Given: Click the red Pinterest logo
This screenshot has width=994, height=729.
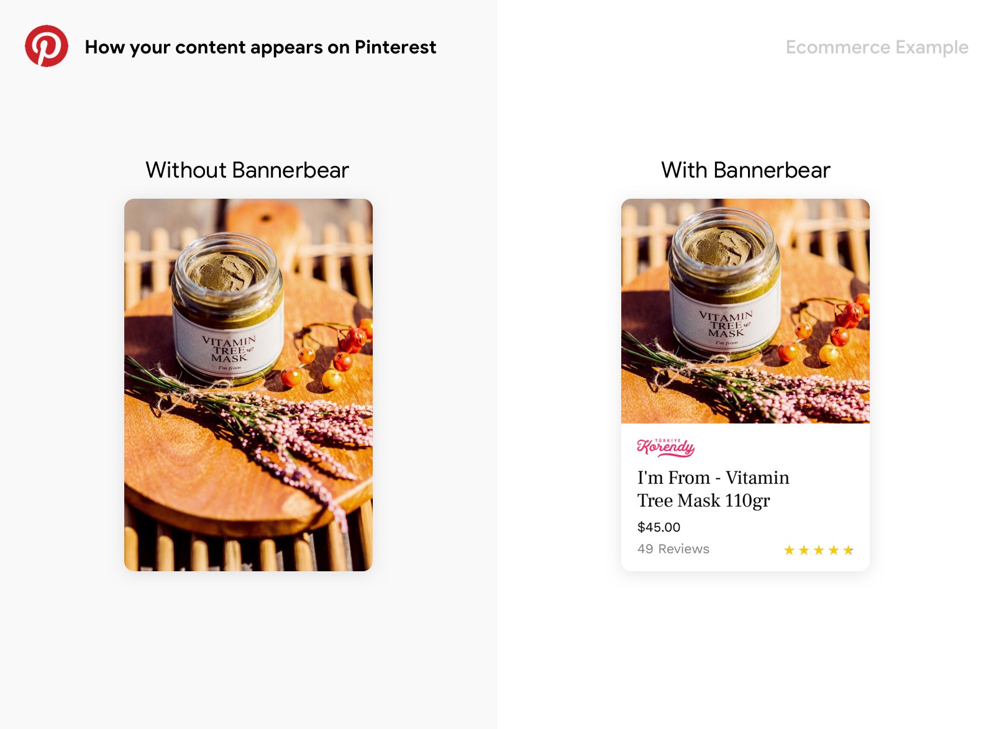Looking at the screenshot, I should [x=47, y=46].
